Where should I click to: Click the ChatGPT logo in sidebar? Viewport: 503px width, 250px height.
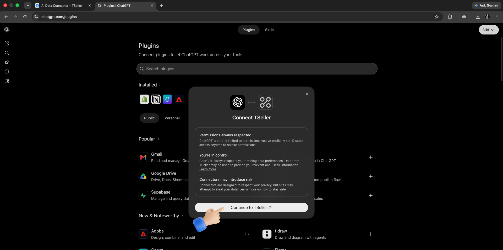tap(7, 30)
